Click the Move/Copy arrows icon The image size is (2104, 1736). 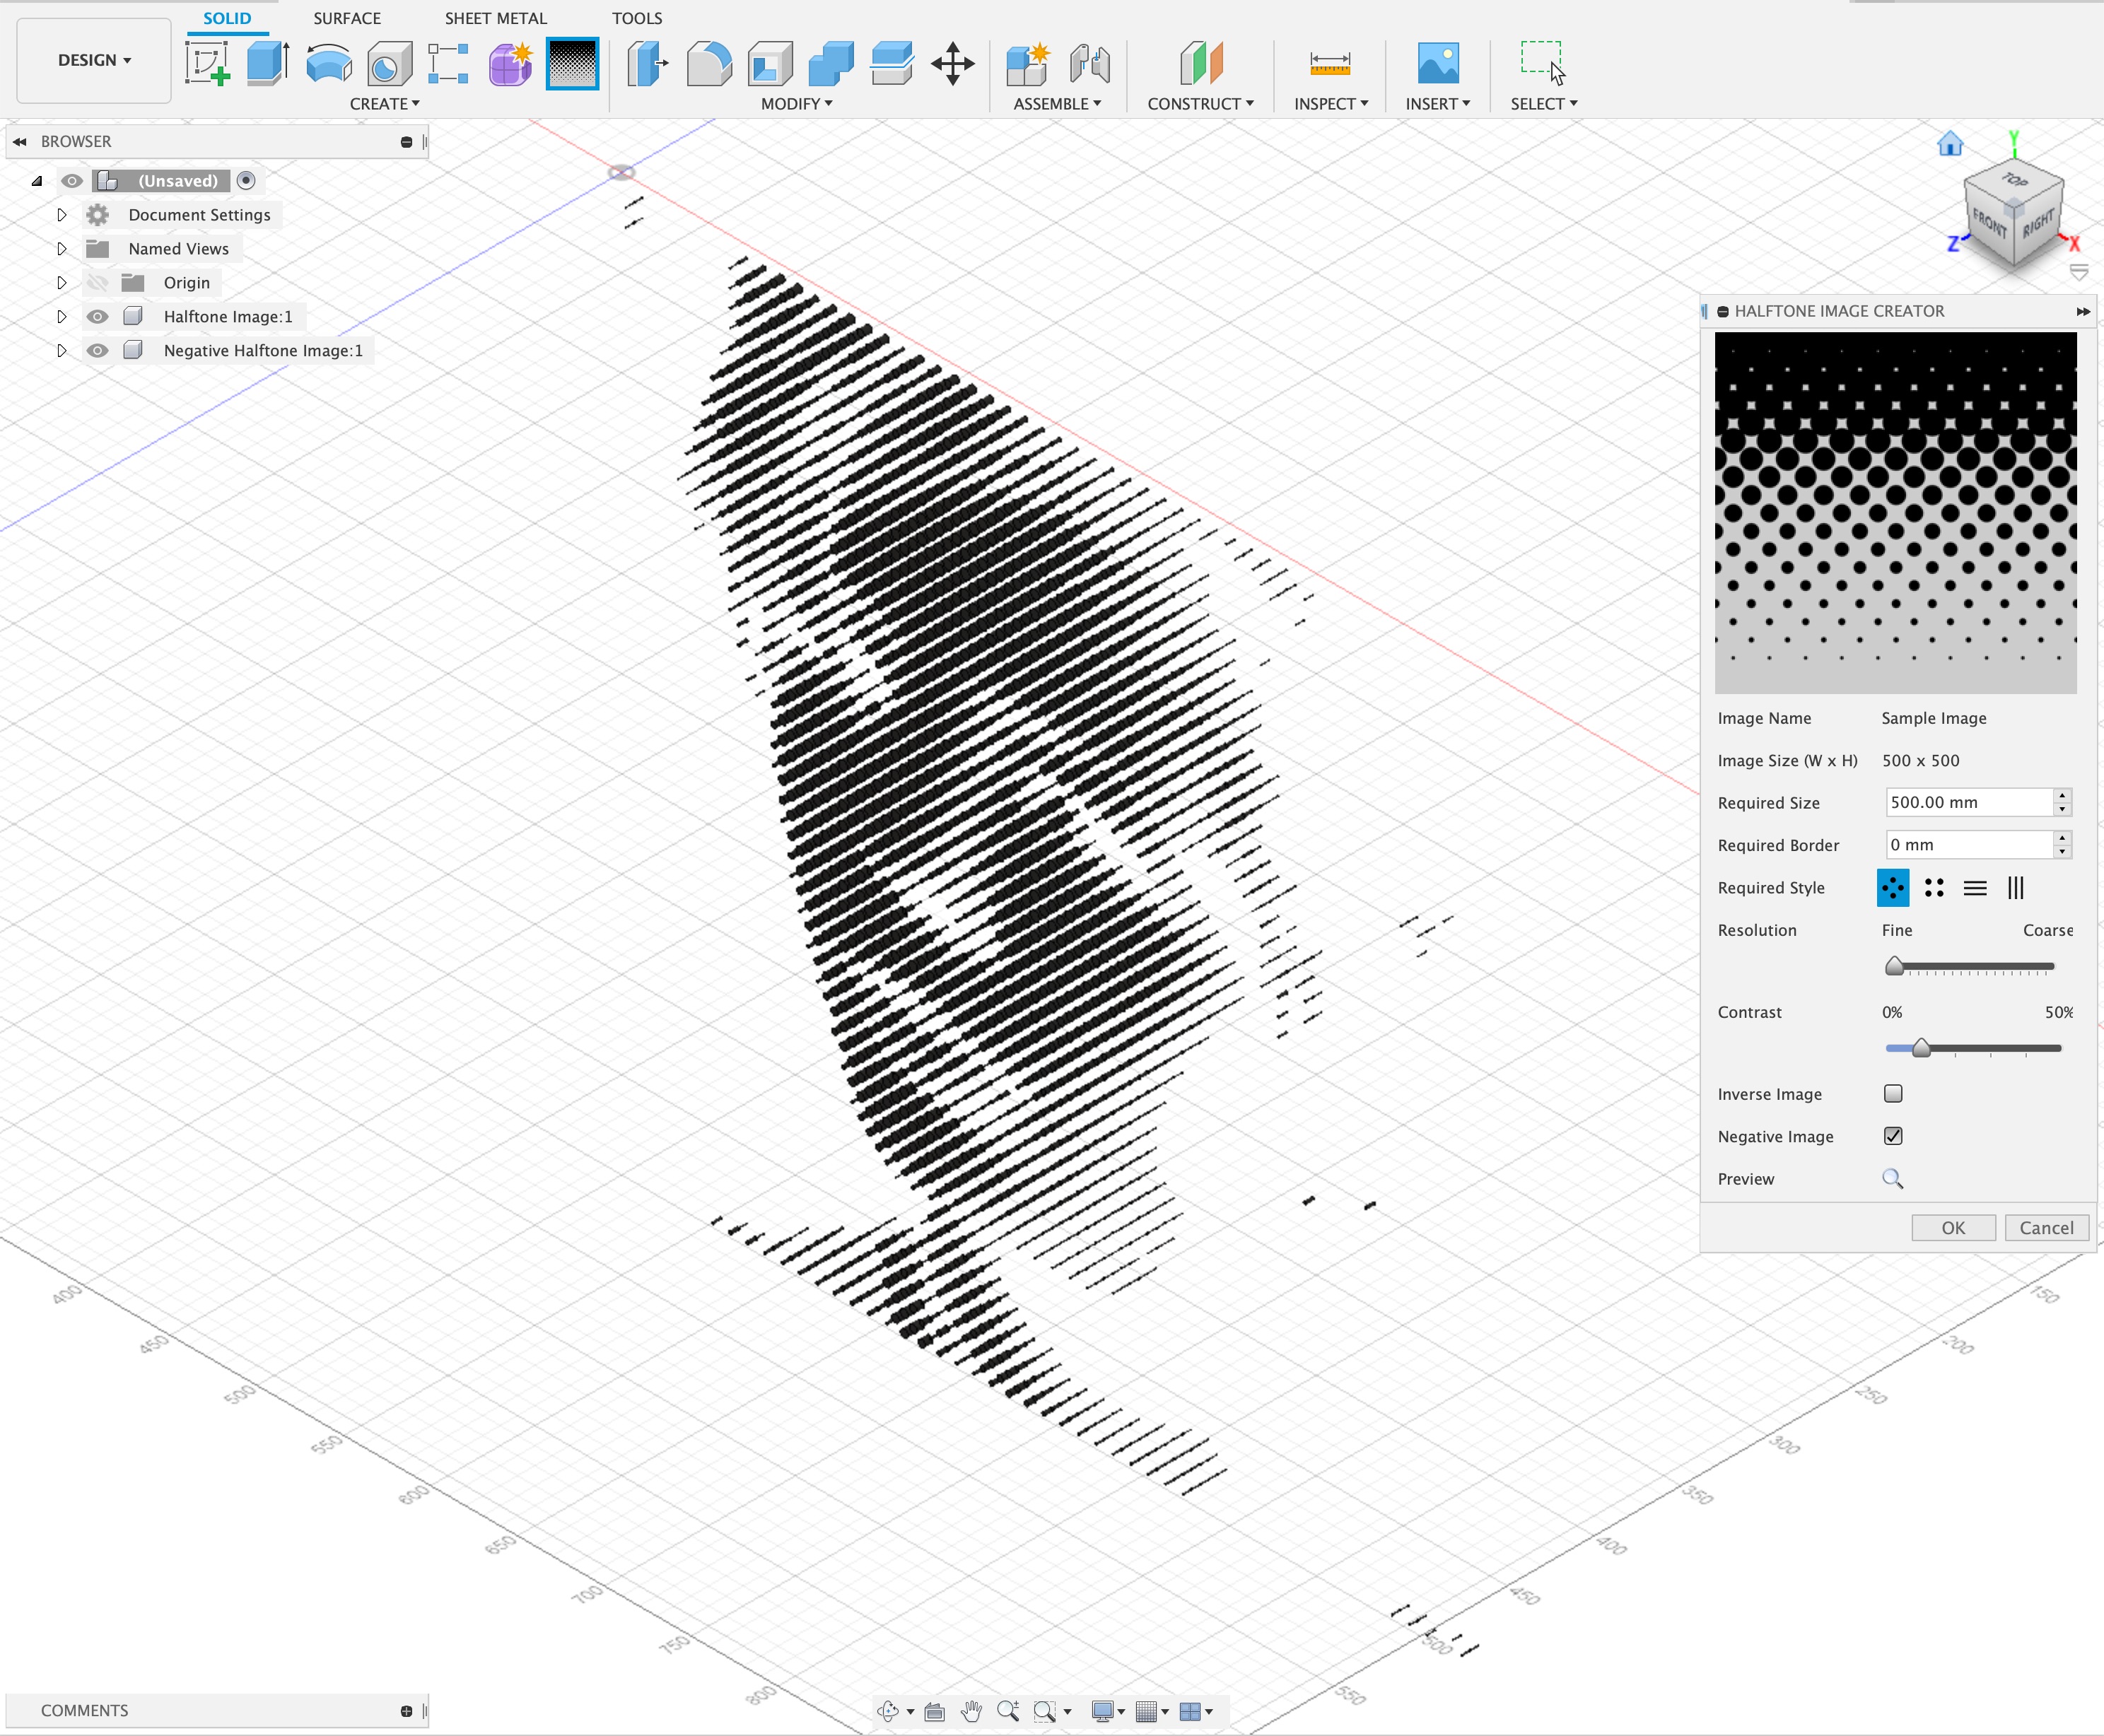(952, 63)
